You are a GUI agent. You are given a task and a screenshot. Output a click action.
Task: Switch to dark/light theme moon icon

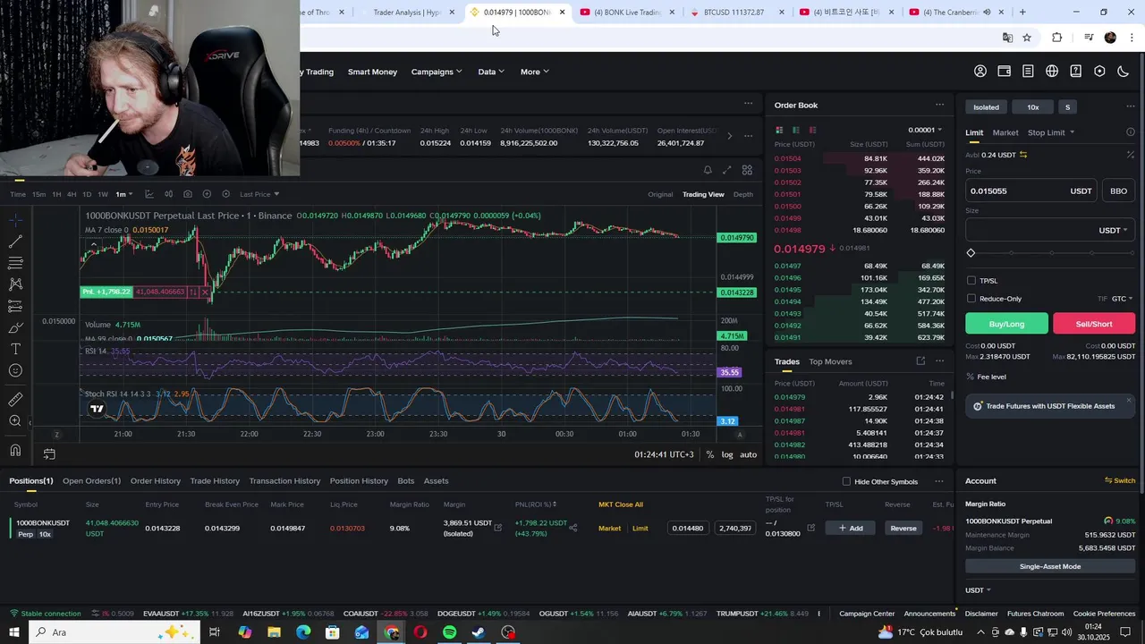[x=1124, y=72]
